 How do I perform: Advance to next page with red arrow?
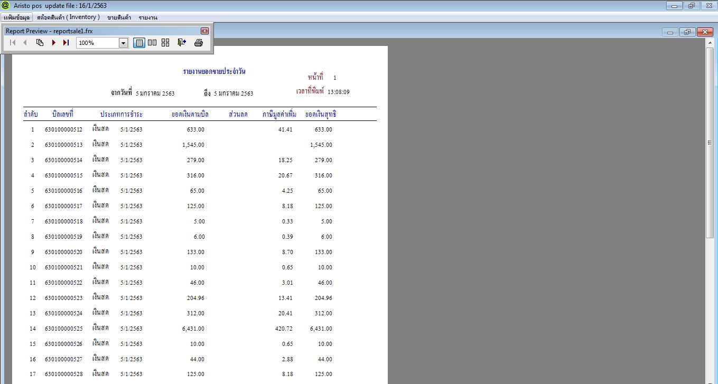53,43
